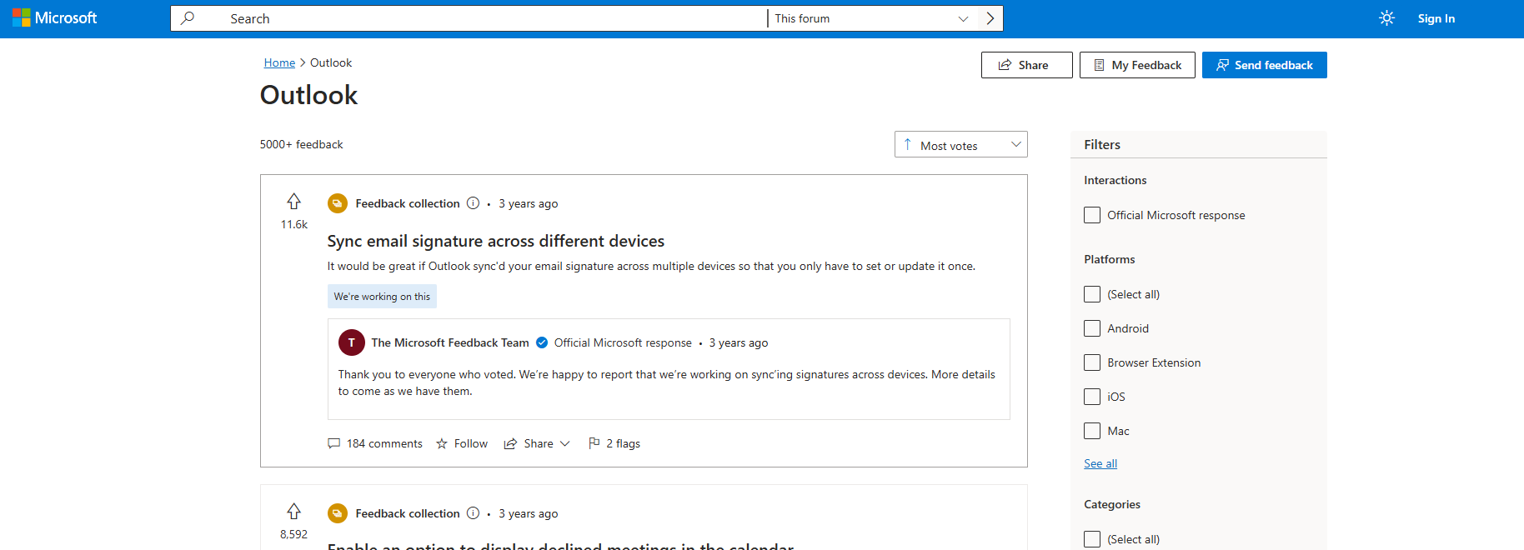Click the 11.6k vote count

tap(293, 224)
